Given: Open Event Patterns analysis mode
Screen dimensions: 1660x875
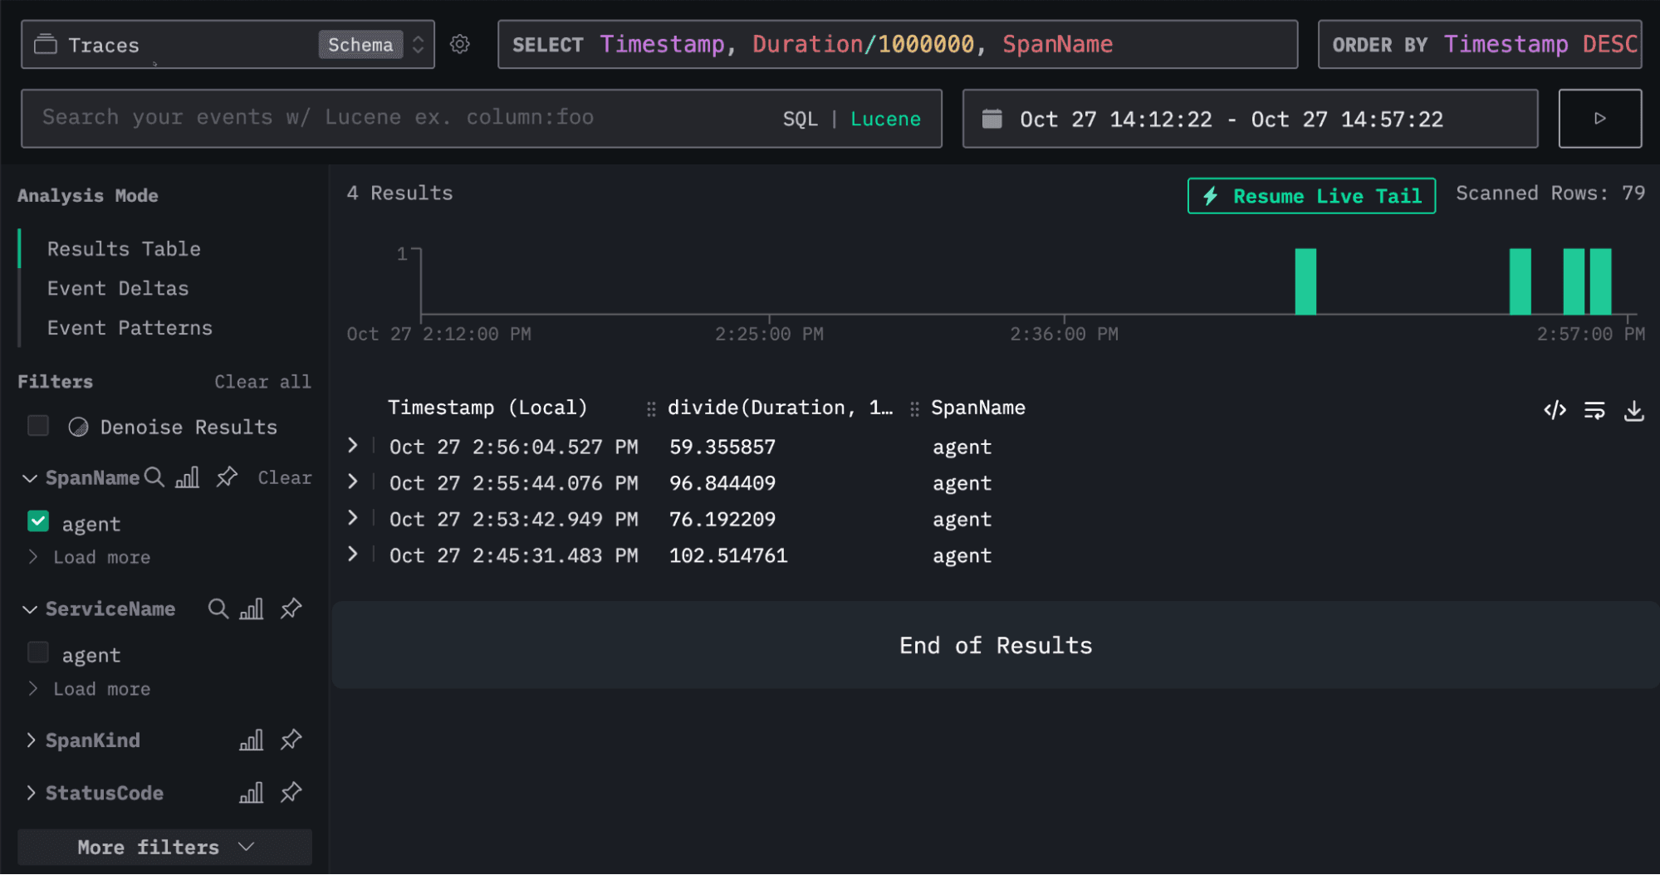Looking at the screenshot, I should point(130,328).
